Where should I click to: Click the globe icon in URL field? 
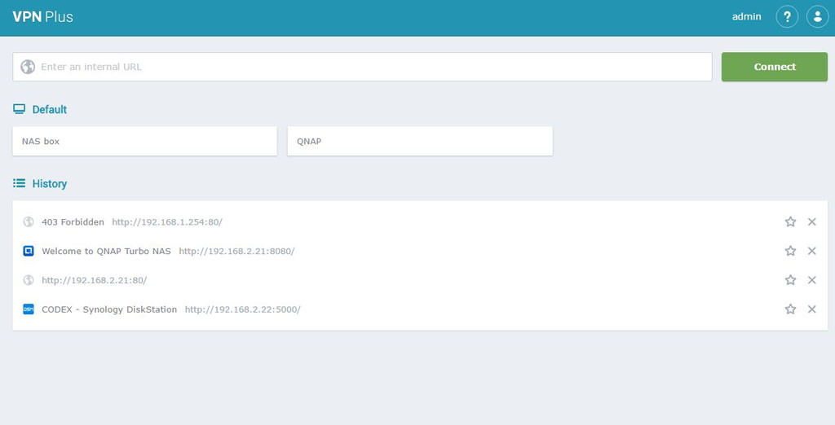tap(28, 67)
